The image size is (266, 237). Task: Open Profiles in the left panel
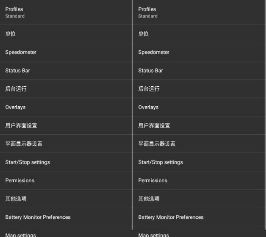click(x=66, y=12)
